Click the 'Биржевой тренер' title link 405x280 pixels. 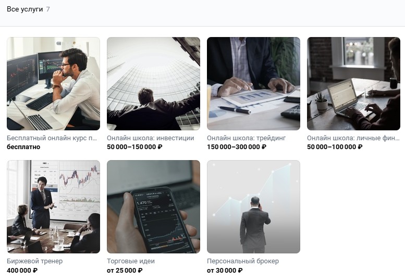[34, 261]
